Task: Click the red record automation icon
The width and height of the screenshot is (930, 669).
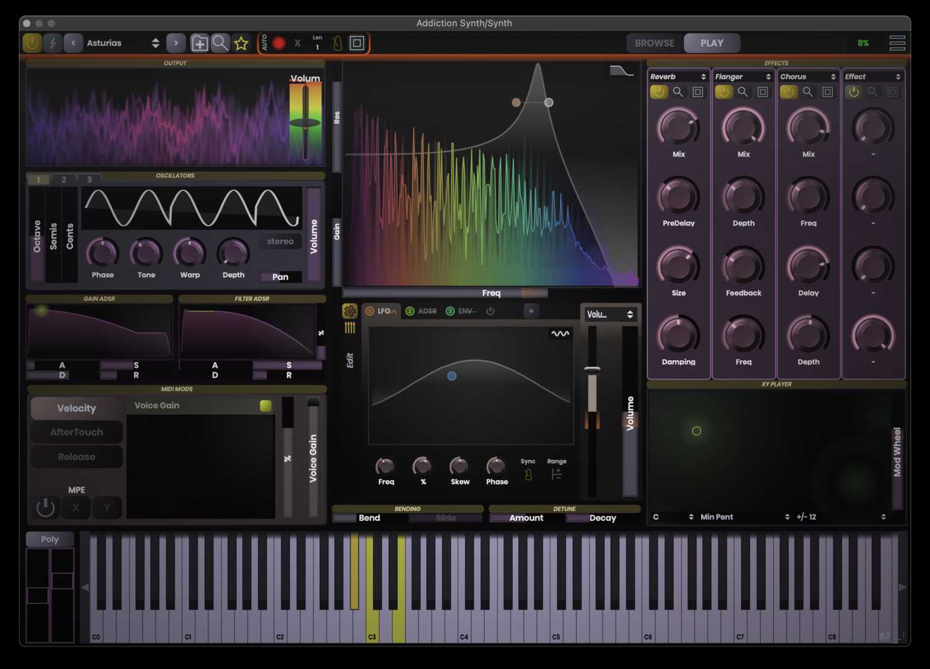Action: (278, 43)
